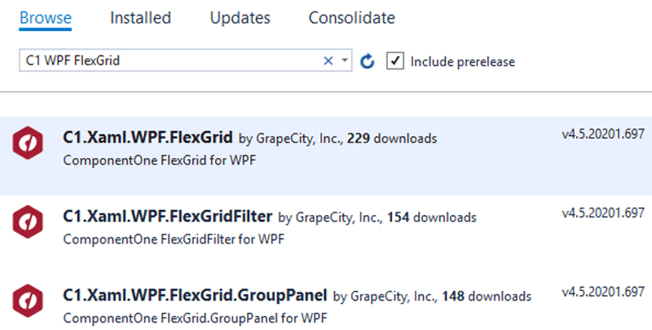Expand the search box dropdown arrow
Image resolution: width=652 pixels, height=330 pixels.
coord(345,61)
